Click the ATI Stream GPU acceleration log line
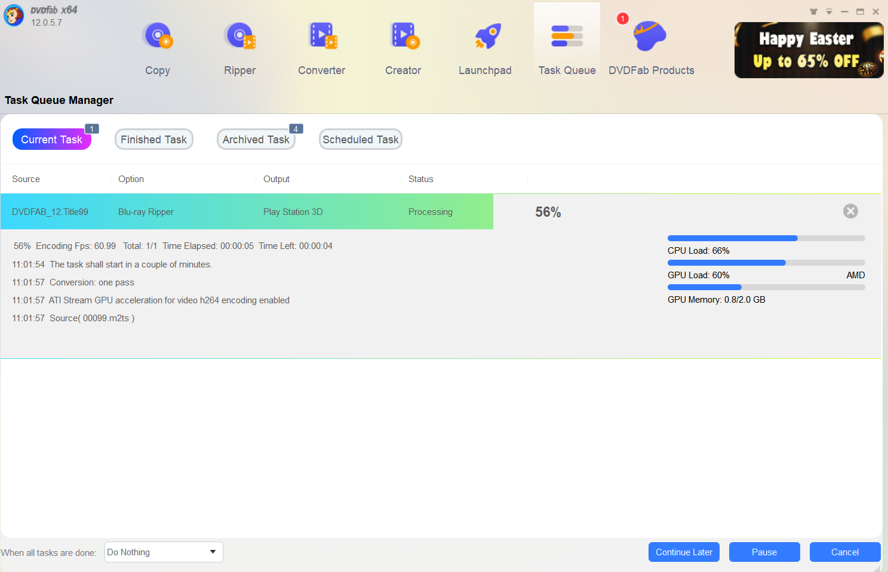This screenshot has height=572, width=888. pos(150,300)
